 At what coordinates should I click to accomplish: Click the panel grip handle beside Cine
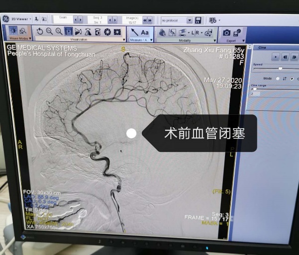click(250, 47)
